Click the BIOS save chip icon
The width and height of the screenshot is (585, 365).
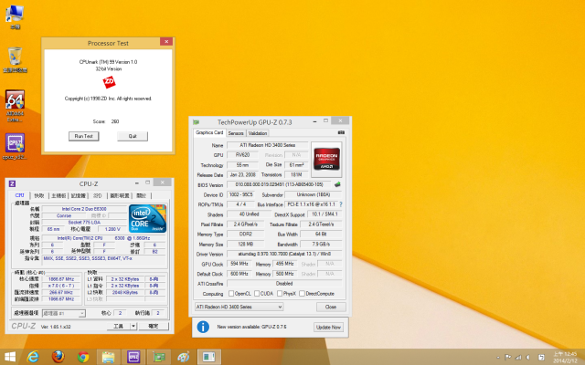(337, 184)
